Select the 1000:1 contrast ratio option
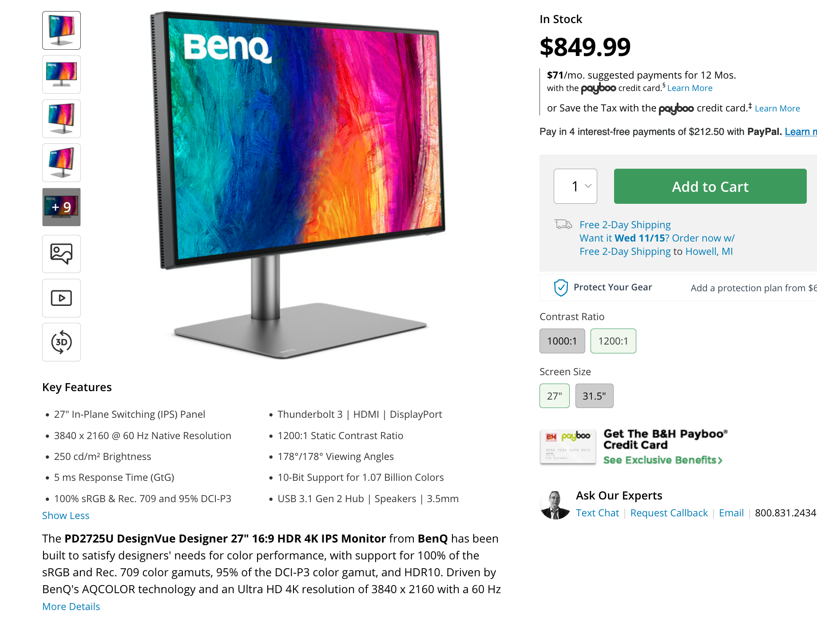Viewport: 817px width, 618px height. [562, 341]
